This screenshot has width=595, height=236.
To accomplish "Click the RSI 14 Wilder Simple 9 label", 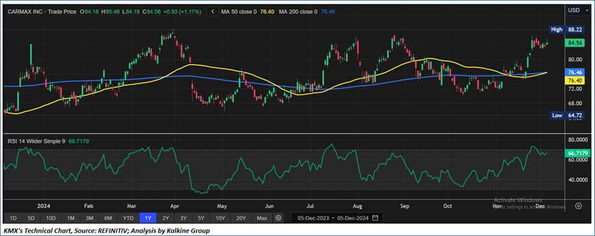I will pos(36,141).
